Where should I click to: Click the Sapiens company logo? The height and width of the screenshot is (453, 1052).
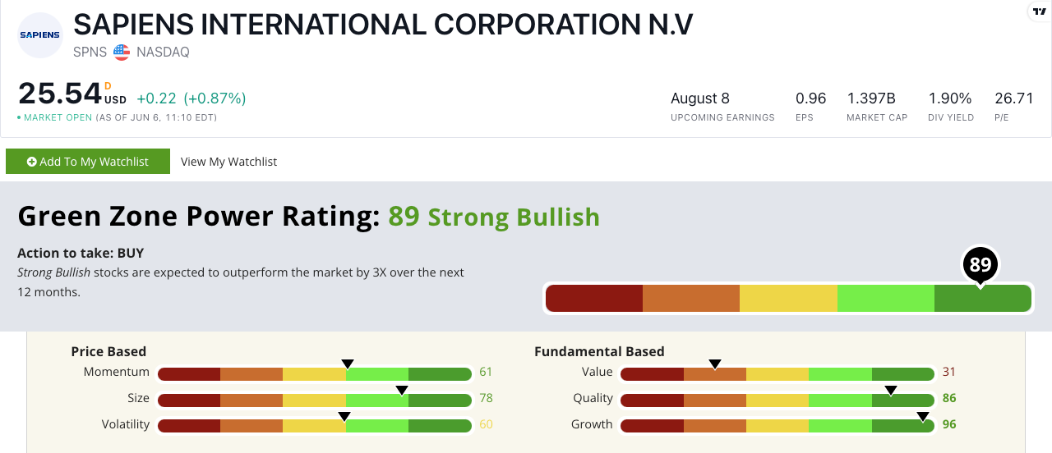40,35
